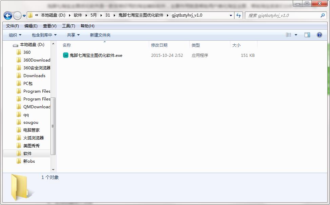Open the 组织 dropdown
The width and height of the screenshot is (330, 205).
point(15,35)
